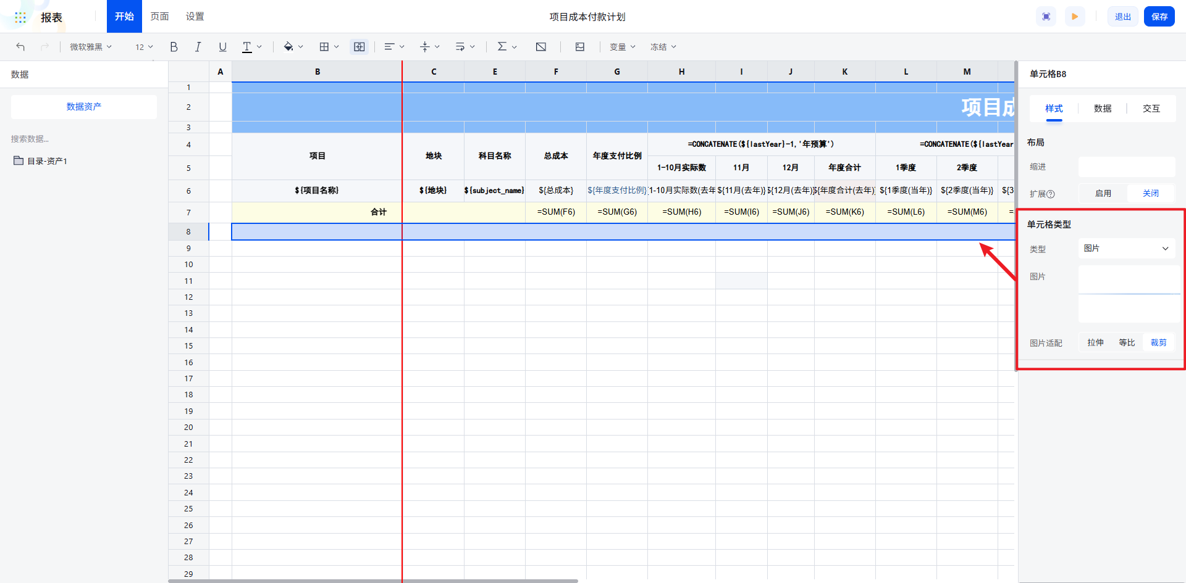Click the 搜索数据 search field
The width and height of the screenshot is (1186, 583).
[84, 139]
